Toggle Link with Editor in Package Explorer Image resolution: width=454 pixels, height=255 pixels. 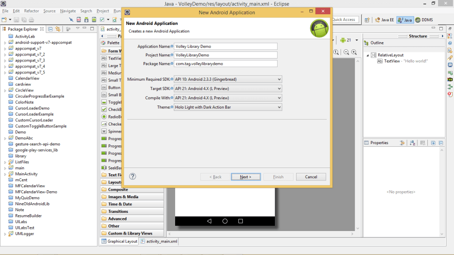[x=58, y=29]
